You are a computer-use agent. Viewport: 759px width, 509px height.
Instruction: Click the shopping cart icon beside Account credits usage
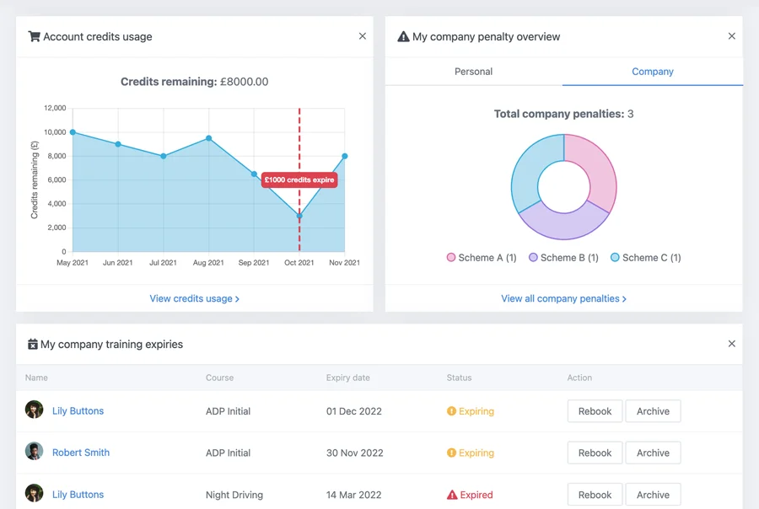pyautogui.click(x=34, y=37)
